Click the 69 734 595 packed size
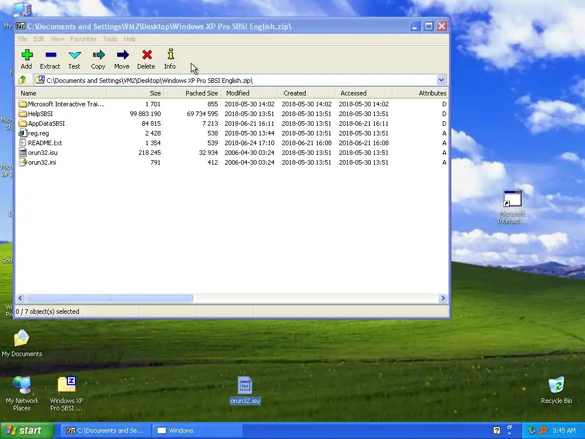This screenshot has width=585, height=439. click(202, 114)
